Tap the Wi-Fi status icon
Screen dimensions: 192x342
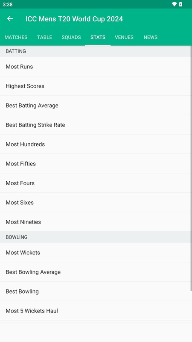pos(174,4)
